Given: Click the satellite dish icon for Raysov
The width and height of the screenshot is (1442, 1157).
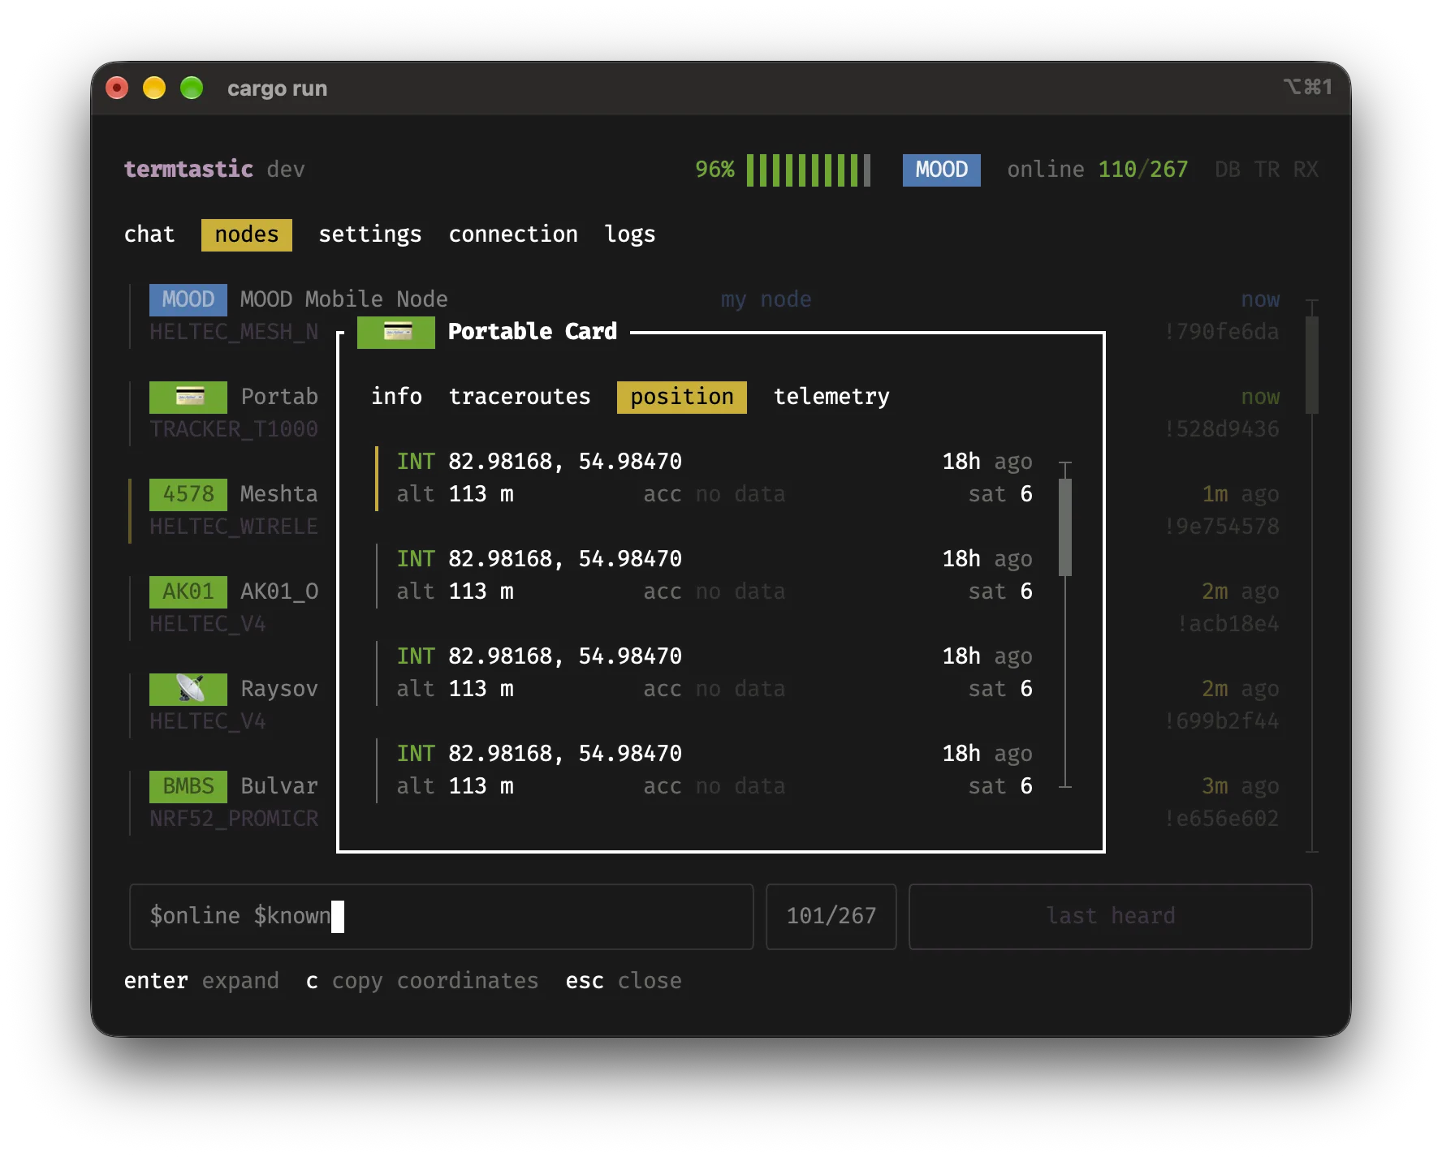Looking at the screenshot, I should point(188,689).
